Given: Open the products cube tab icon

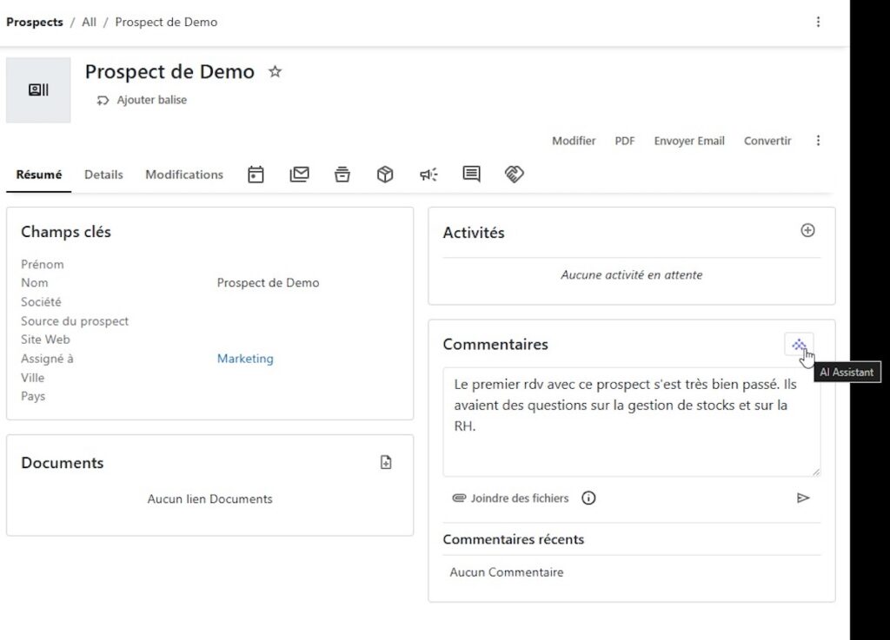Looking at the screenshot, I should [385, 175].
